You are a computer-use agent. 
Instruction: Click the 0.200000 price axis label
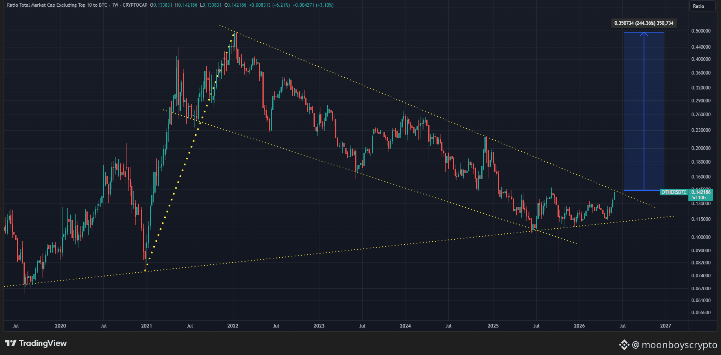pos(701,148)
